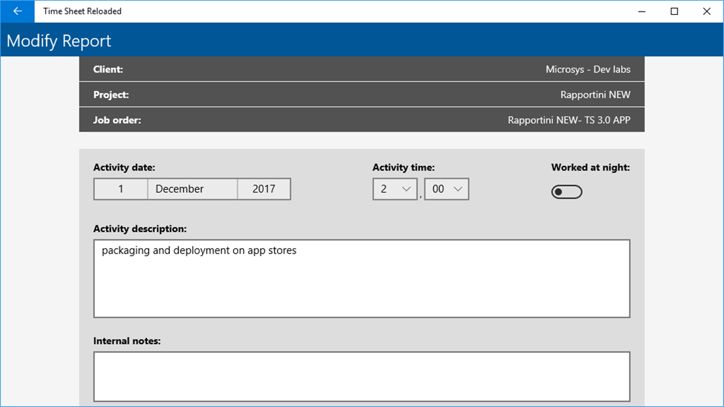Open the Job order Rapportini NEW- TS 3.0 APP

pos(361,119)
